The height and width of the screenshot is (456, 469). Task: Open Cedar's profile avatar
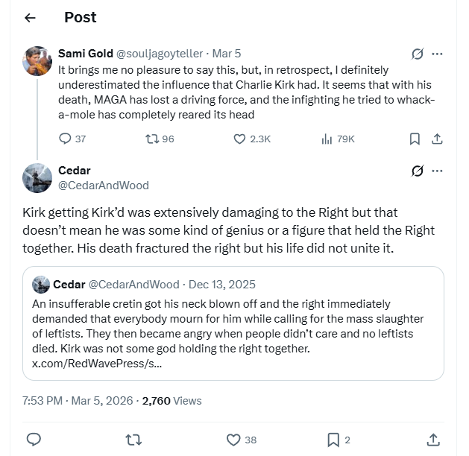(37, 178)
